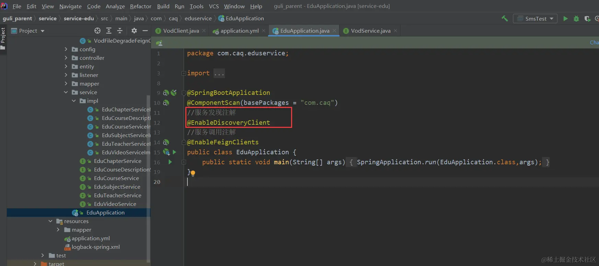Screen dimensions: 599x266
Task: Collapse the resources folder
Action: pyautogui.click(x=50, y=221)
